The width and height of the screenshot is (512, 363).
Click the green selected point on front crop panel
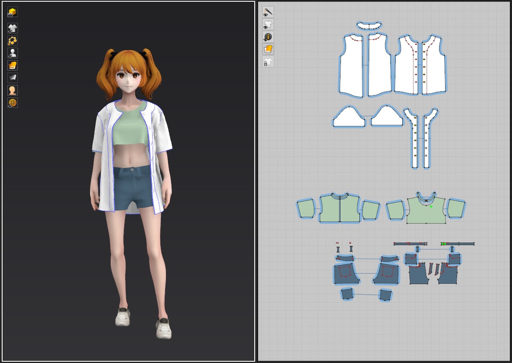tap(431, 207)
